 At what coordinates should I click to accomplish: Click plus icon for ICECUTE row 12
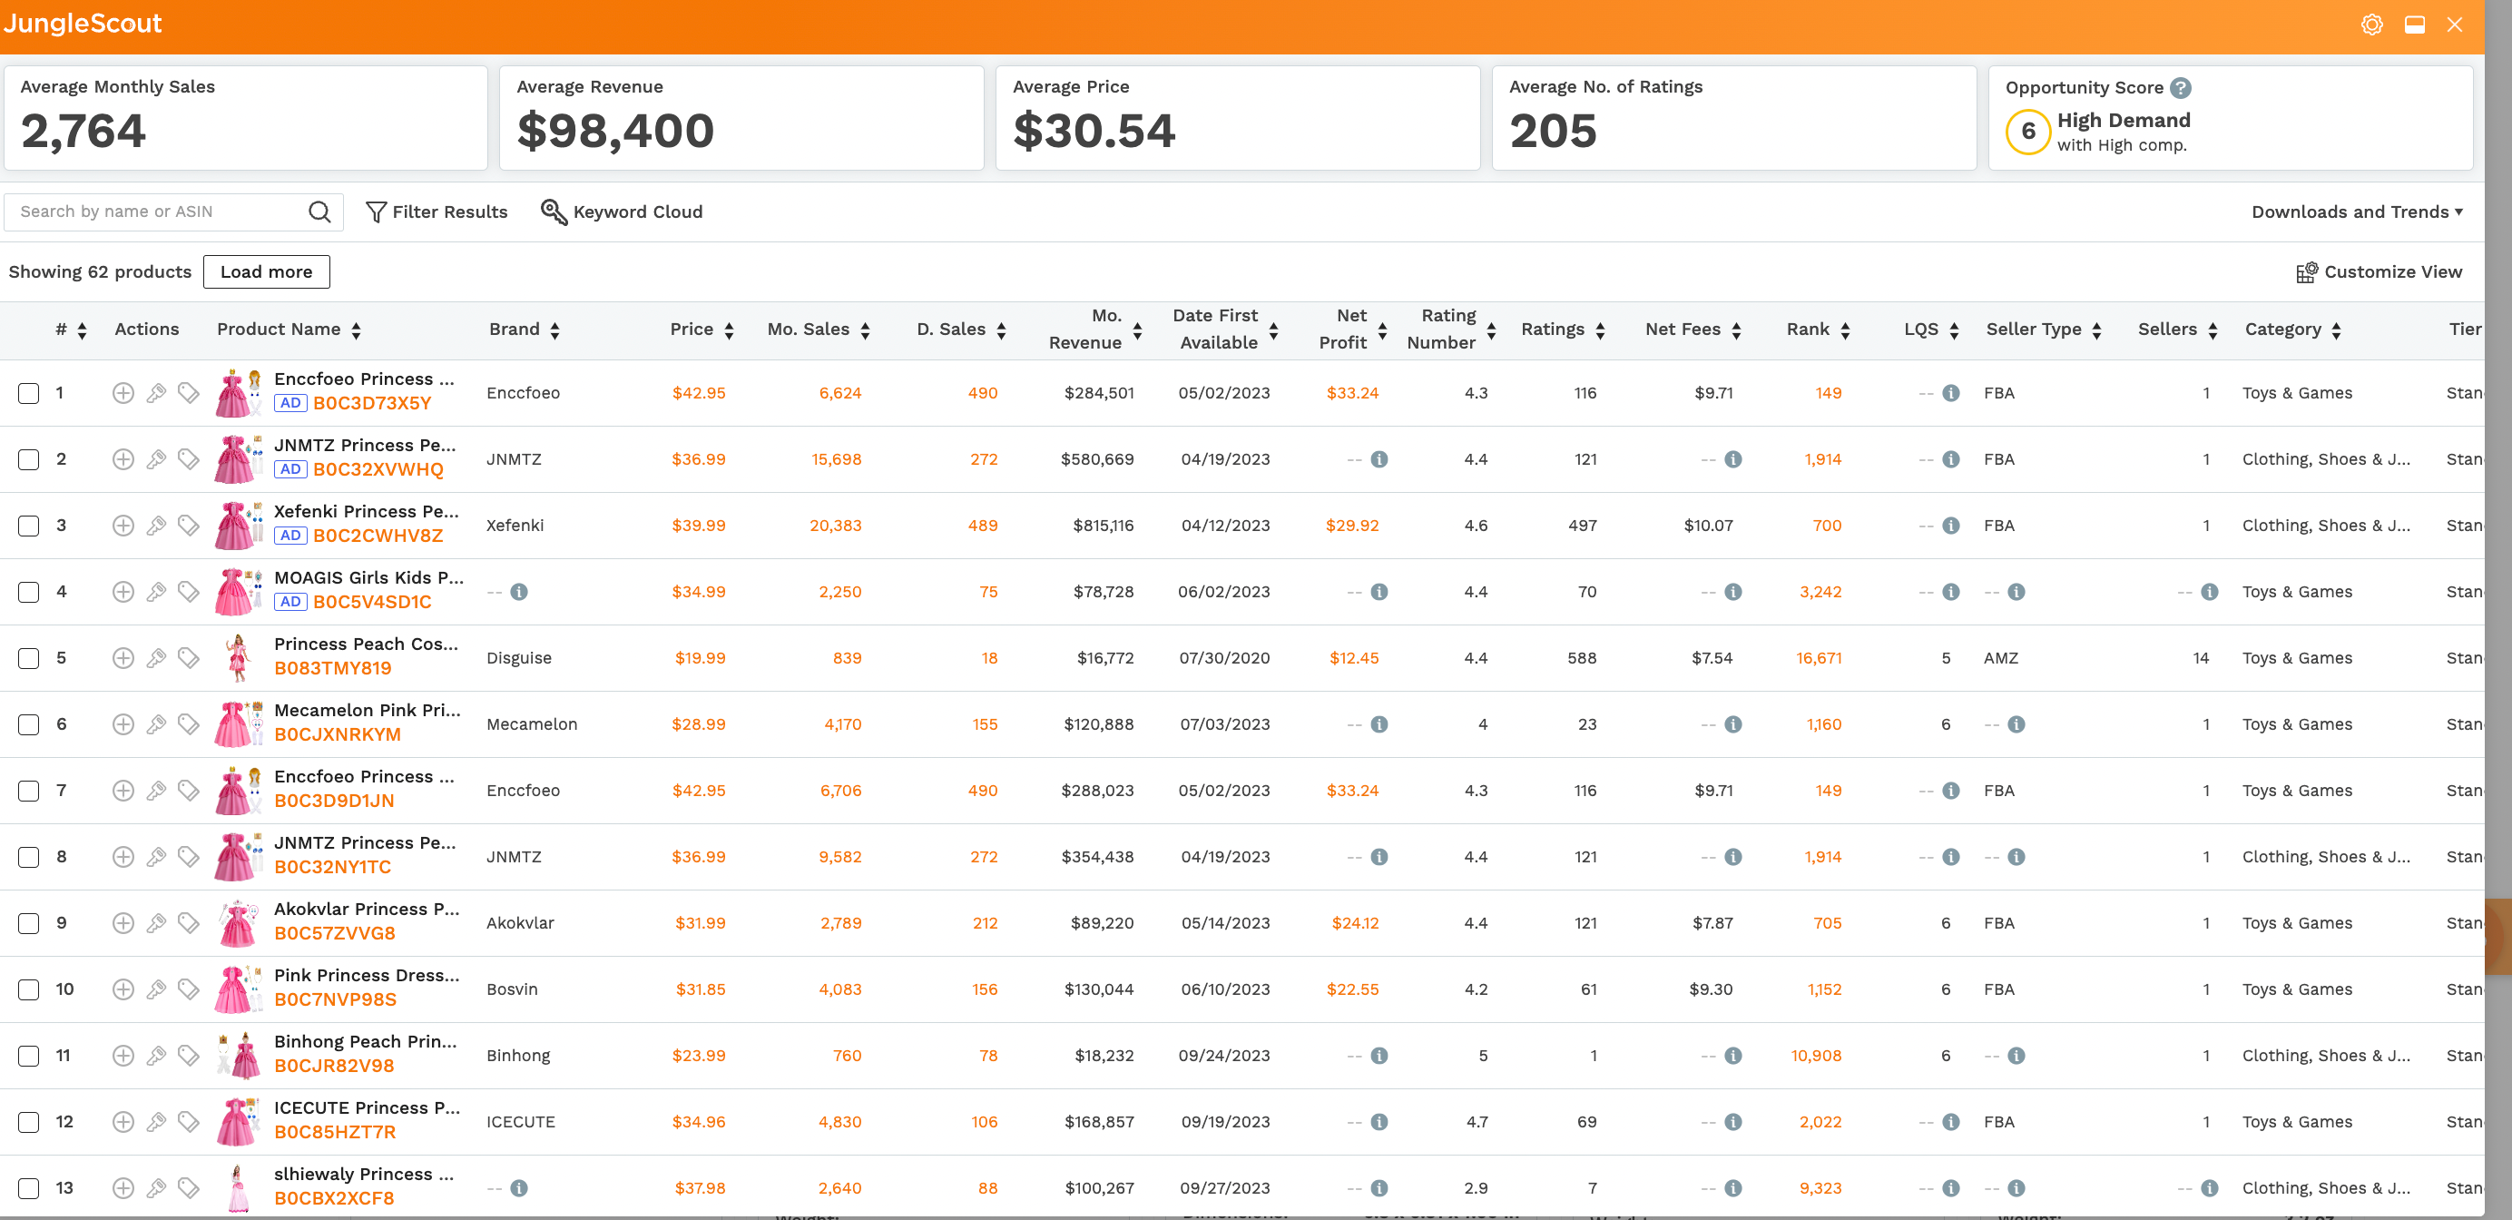123,1123
